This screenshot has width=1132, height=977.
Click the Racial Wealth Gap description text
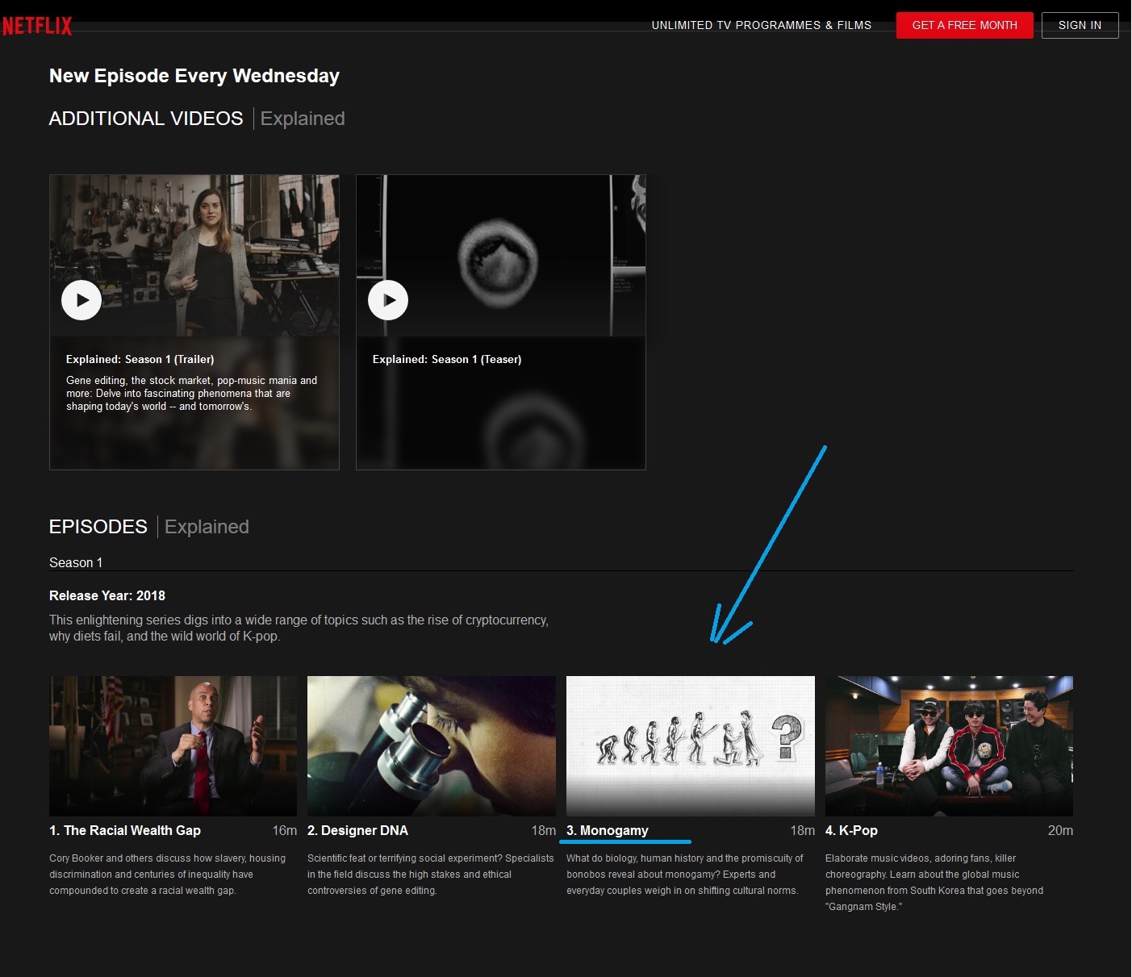pos(168,875)
